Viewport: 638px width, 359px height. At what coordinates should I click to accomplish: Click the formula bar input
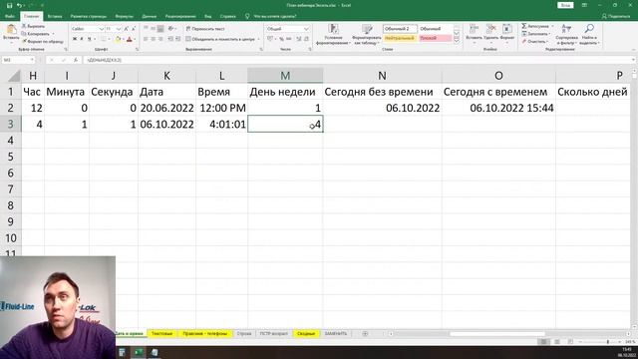tap(358, 60)
